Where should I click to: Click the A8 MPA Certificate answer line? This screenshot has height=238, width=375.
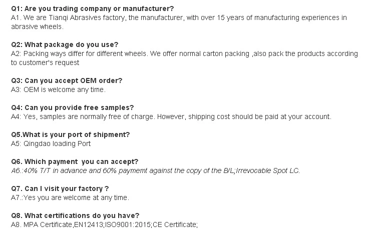pyautogui.click(x=104, y=225)
